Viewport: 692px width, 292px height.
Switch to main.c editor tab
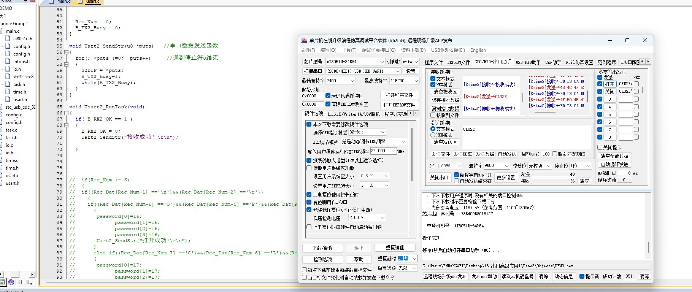coord(63,2)
